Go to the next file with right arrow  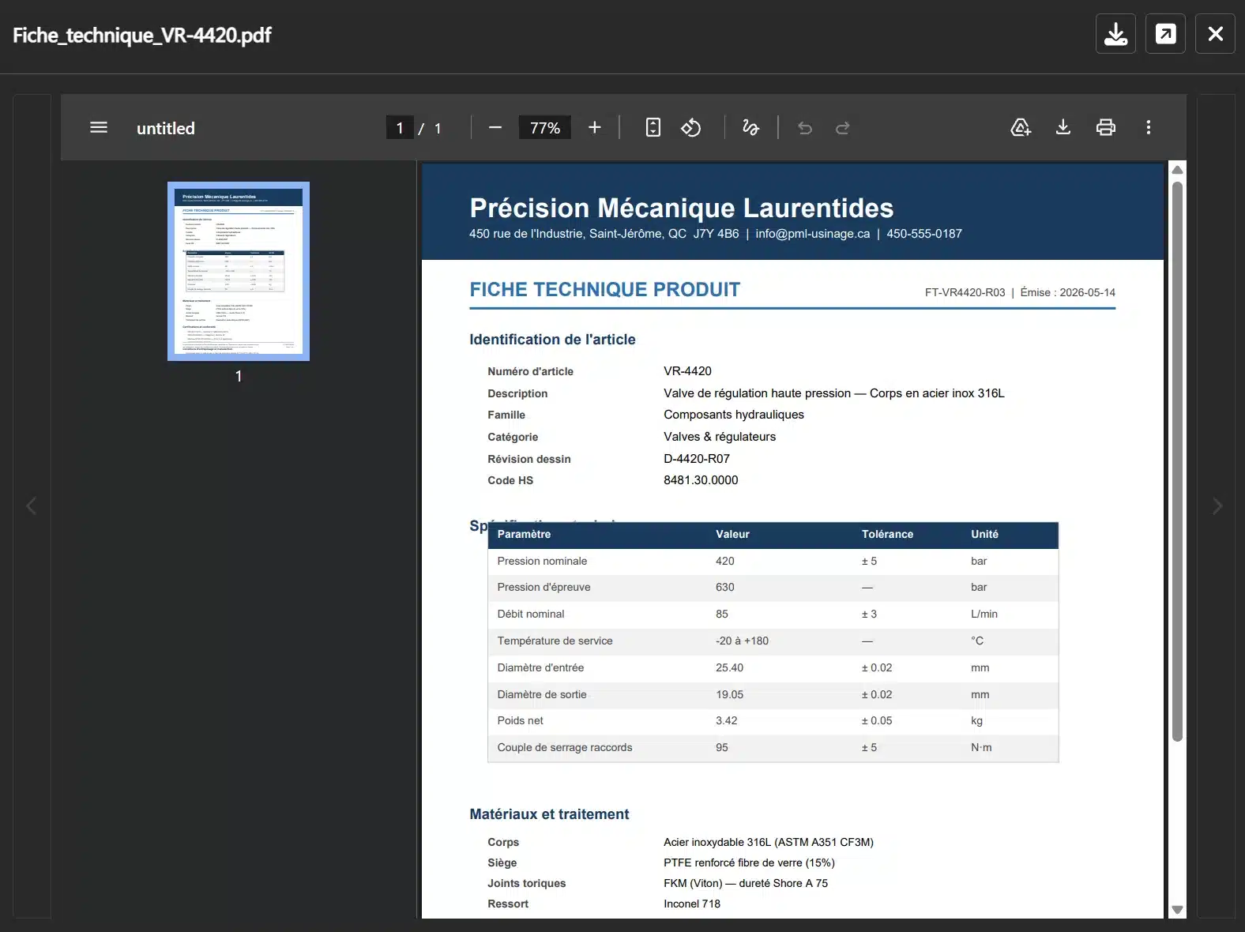click(x=1217, y=505)
